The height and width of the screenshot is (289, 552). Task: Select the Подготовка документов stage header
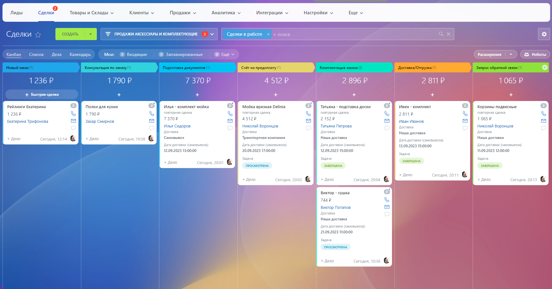198,67
